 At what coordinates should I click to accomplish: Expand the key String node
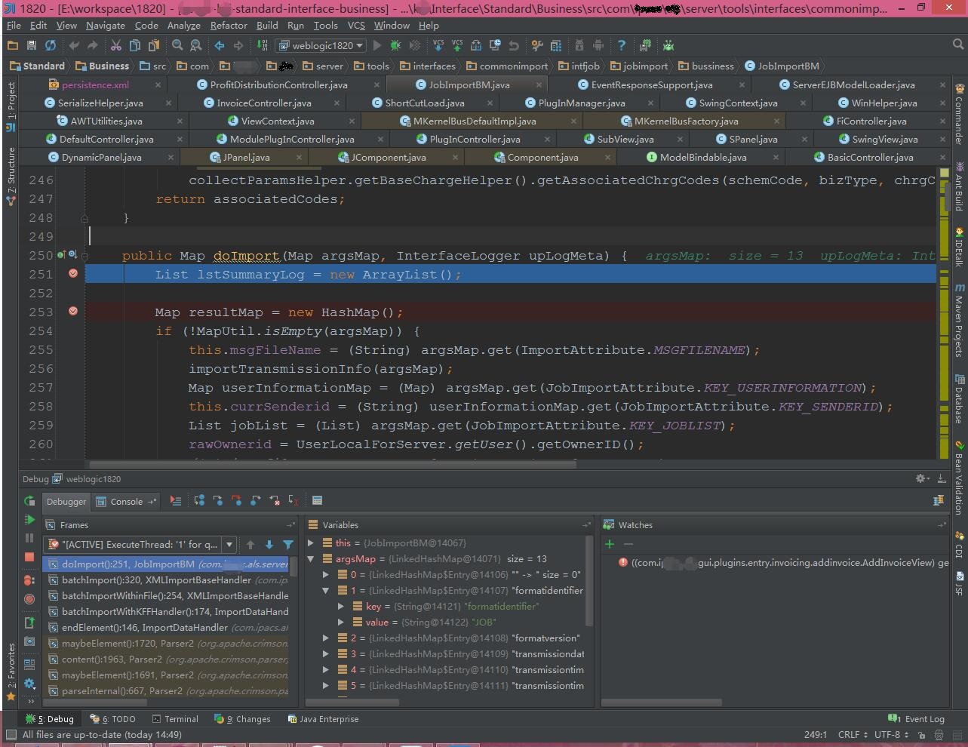(341, 606)
